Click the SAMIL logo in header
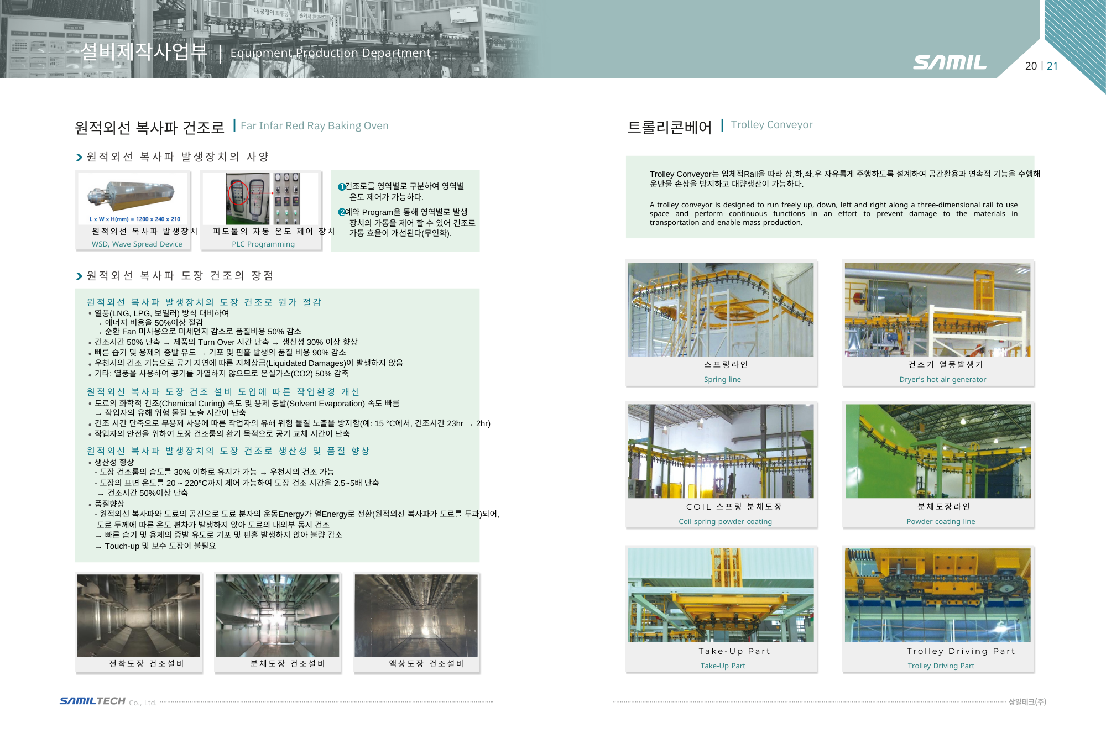The width and height of the screenshot is (1106, 733). tap(950, 62)
